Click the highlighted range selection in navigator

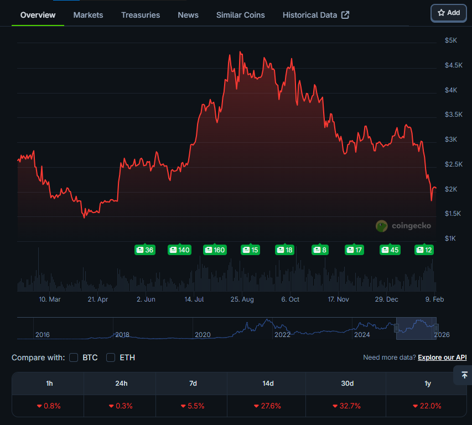[416, 328]
